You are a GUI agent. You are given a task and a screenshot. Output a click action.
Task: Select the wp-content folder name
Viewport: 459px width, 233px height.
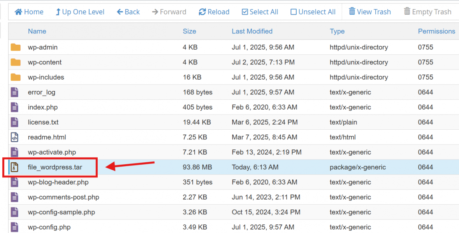click(45, 62)
